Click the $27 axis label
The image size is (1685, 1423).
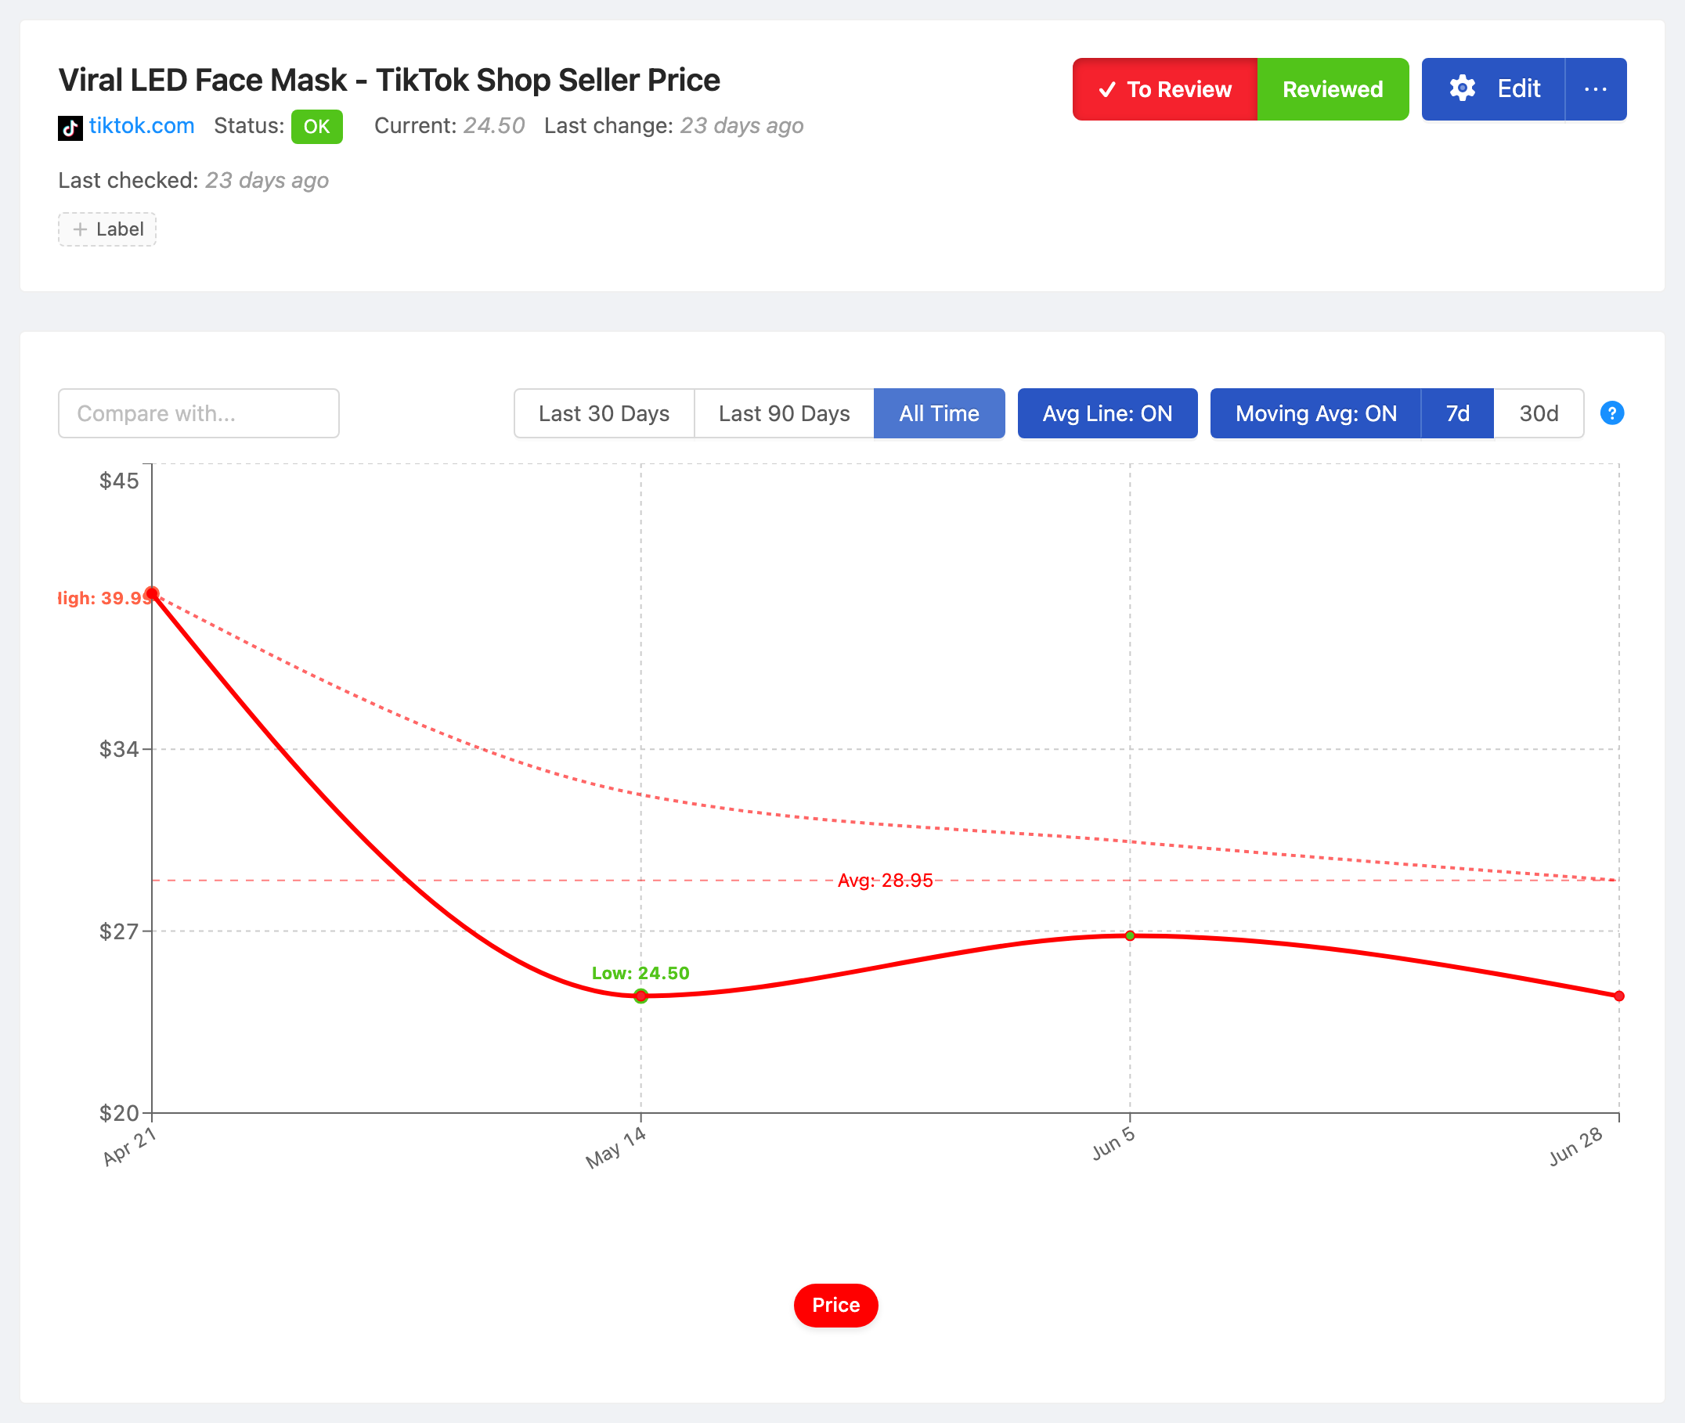(x=119, y=931)
